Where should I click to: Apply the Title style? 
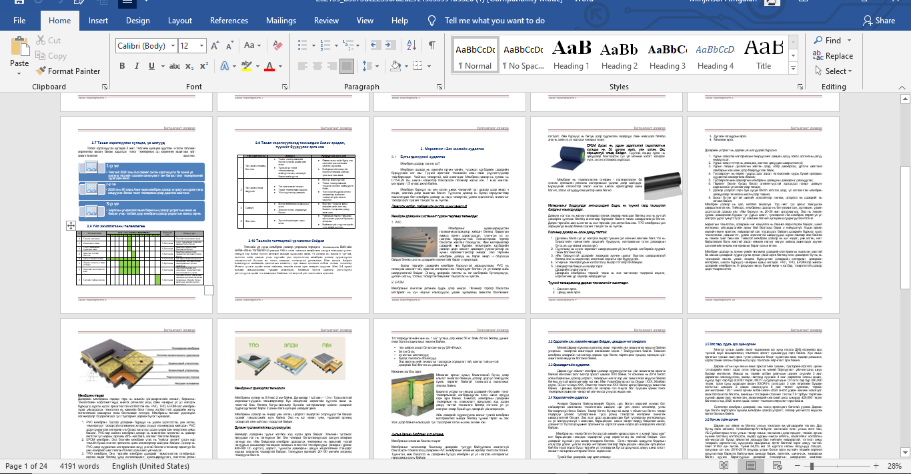pyautogui.click(x=764, y=54)
